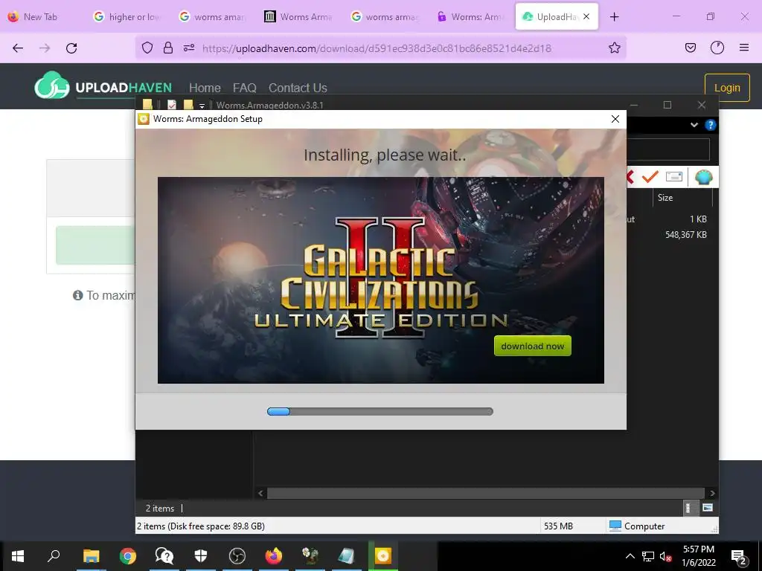Click the Explorer horizontal scrollbar track
The height and width of the screenshot is (571, 762).
pyautogui.click(x=485, y=494)
